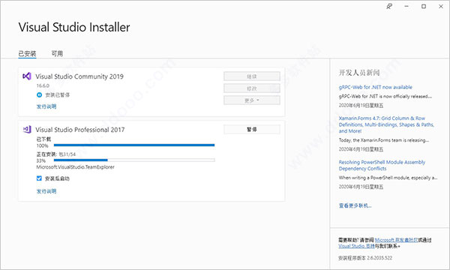Click the 修改 button for Community 2019
Screen dimensions: 450x270
coord(252,88)
